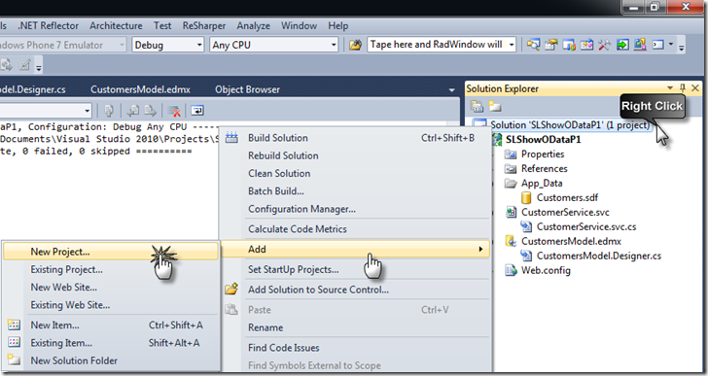Open Start Page green arrow icon
The height and width of the screenshot is (376, 708).
622,45
